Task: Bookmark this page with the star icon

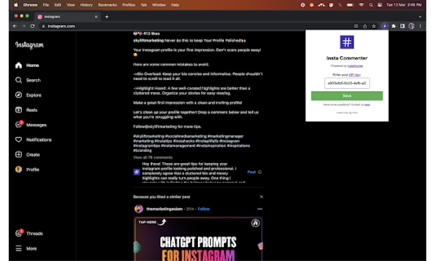Action: tap(374, 26)
